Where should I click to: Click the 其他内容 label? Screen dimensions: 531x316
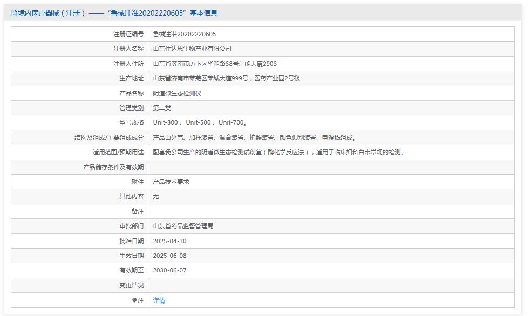pyautogui.click(x=131, y=196)
